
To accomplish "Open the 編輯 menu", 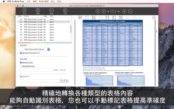I will [35, 1].
